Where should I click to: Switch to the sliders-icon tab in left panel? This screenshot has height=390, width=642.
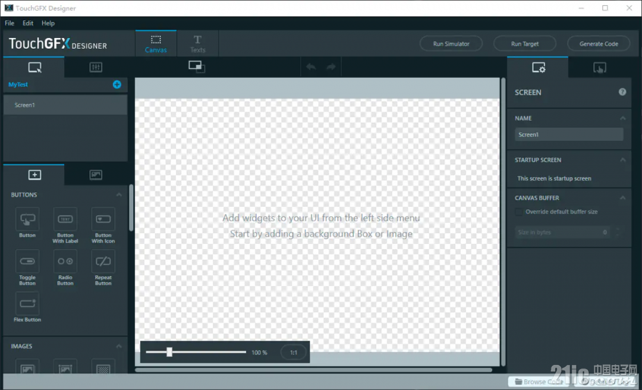[96, 67]
